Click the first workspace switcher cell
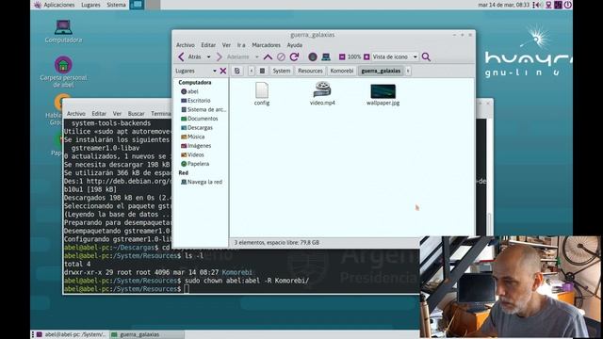This screenshot has width=603, height=339. pyautogui.click(x=137, y=5)
